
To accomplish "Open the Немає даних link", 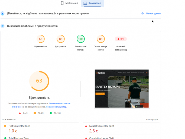I will click(x=154, y=14).
